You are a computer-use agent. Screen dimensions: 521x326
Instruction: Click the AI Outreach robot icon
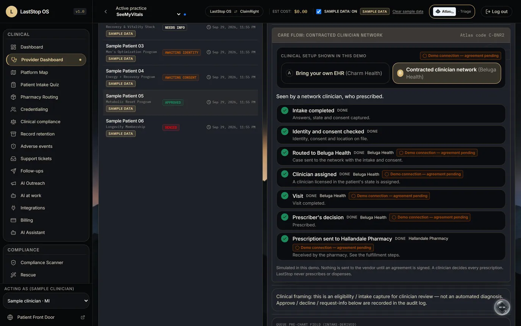(13, 183)
